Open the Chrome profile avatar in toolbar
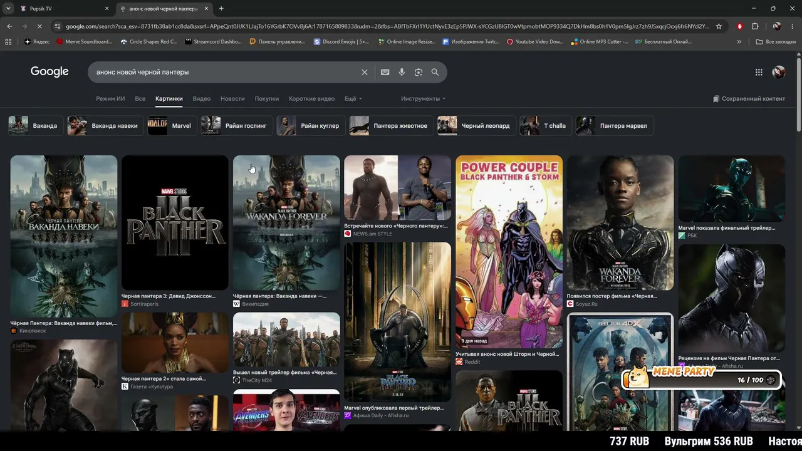 pos(777,26)
